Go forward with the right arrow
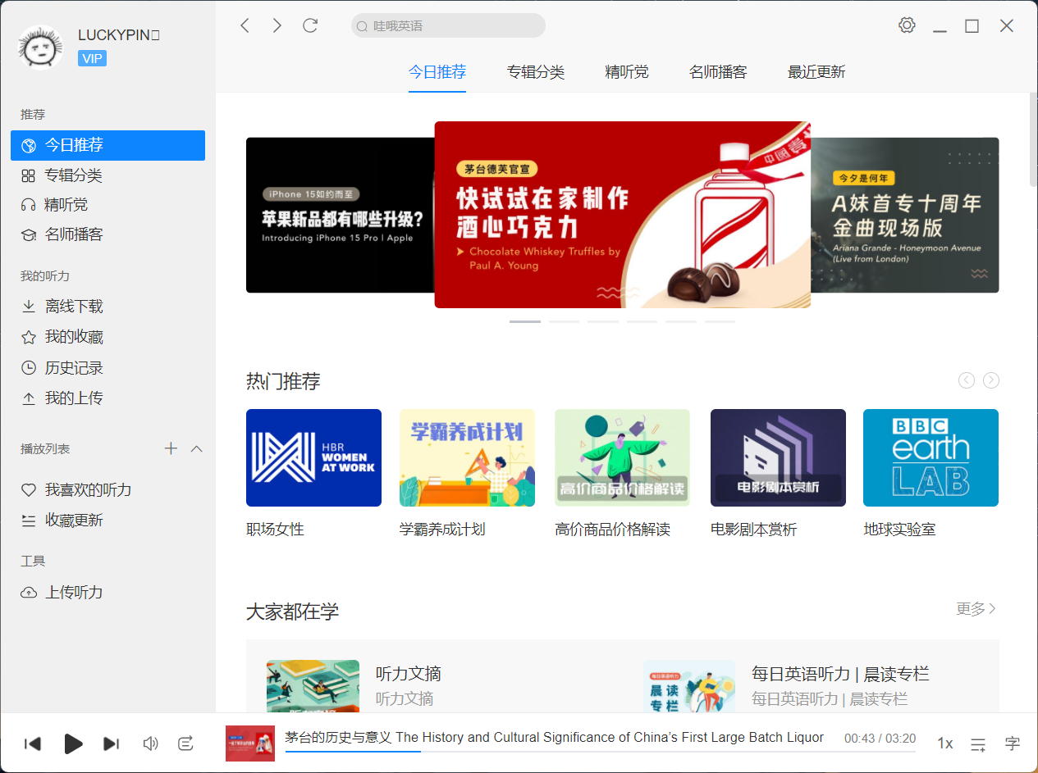The image size is (1038, 773). 277,25
